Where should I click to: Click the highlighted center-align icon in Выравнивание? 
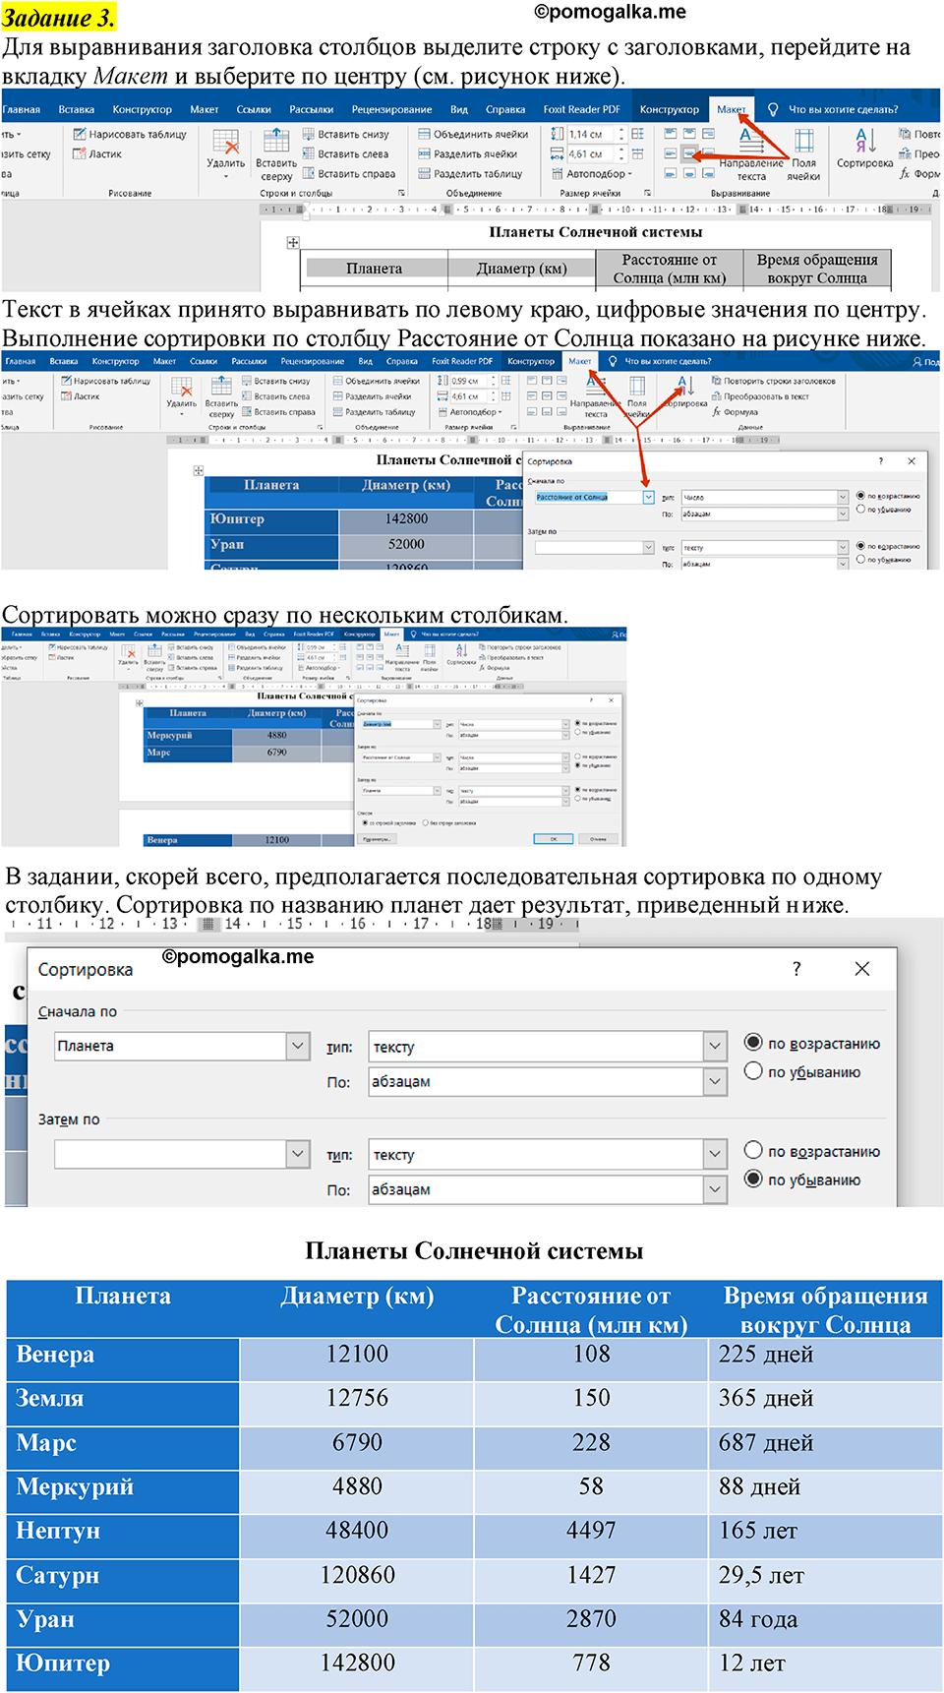689,153
